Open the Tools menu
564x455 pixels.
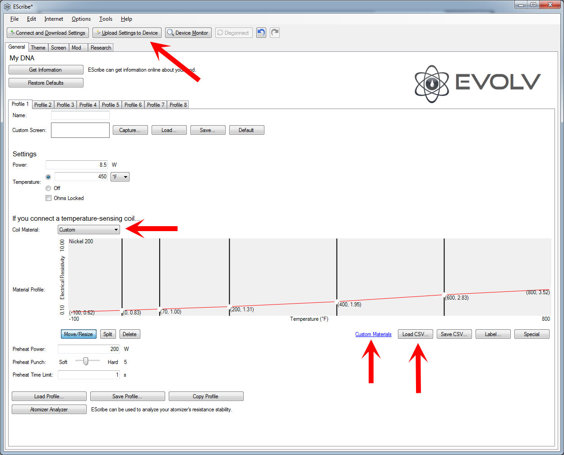tap(106, 19)
